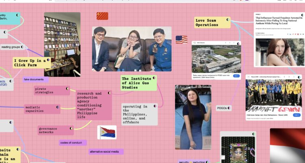305x163 pixels.
Task: Open the click farm phone wall photo
Action: [62, 44]
